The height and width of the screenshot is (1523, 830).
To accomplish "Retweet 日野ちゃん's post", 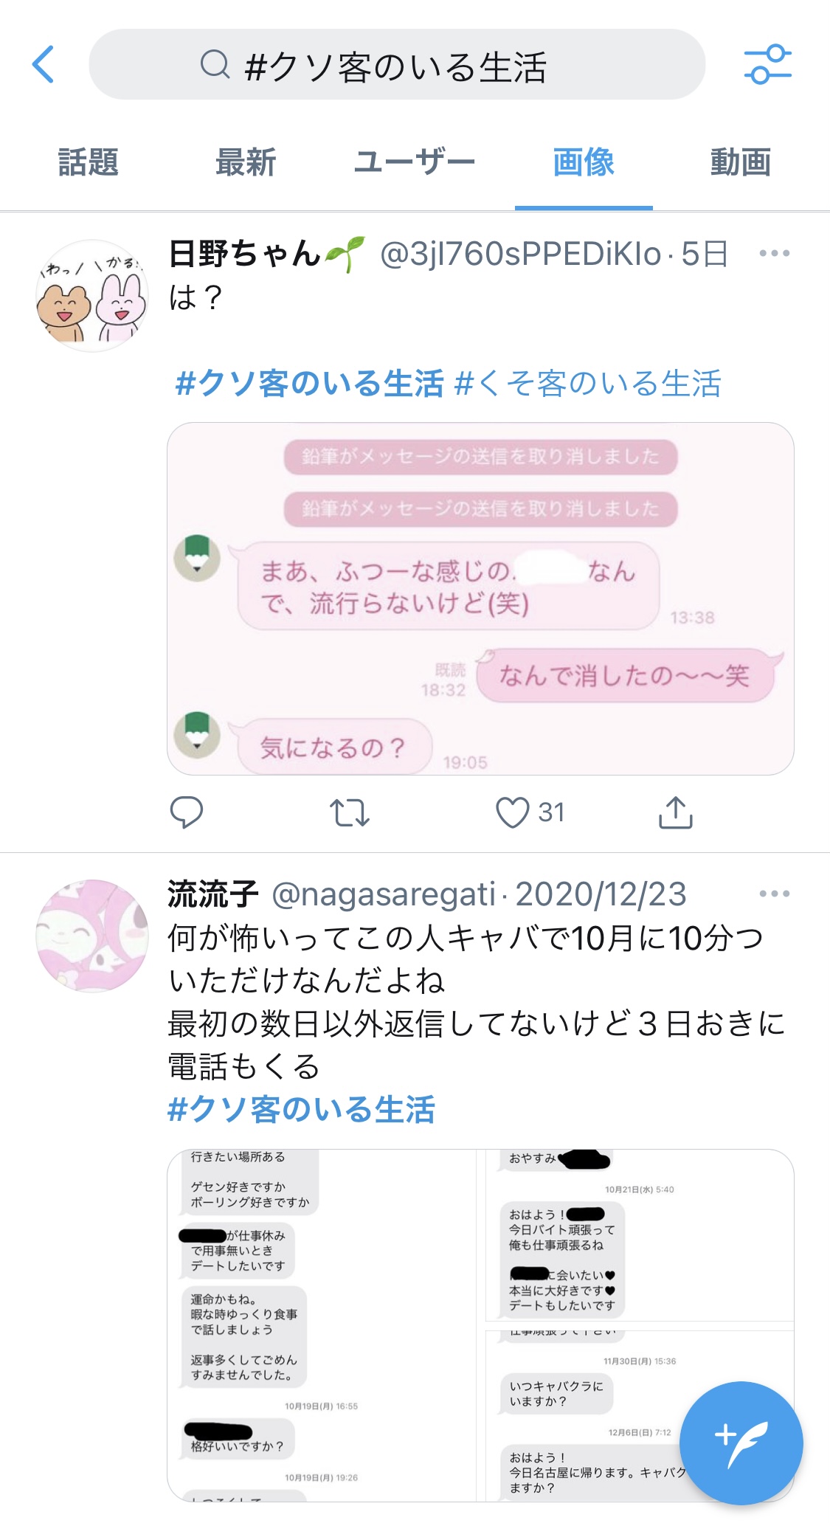I will (350, 812).
